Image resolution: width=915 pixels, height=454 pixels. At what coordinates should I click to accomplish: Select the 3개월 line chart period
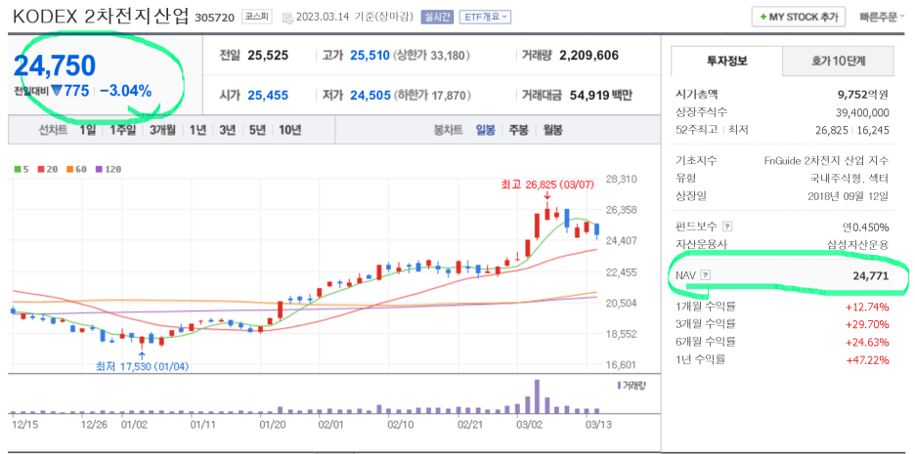[x=162, y=130]
